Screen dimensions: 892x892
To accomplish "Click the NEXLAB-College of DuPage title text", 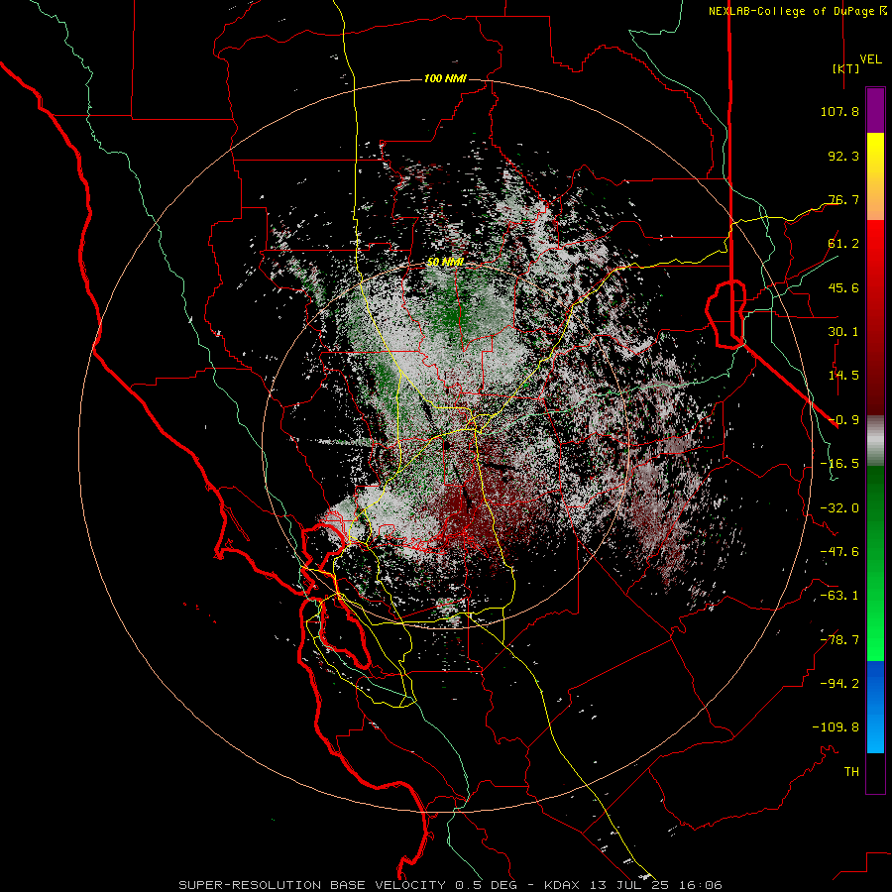I will (791, 11).
